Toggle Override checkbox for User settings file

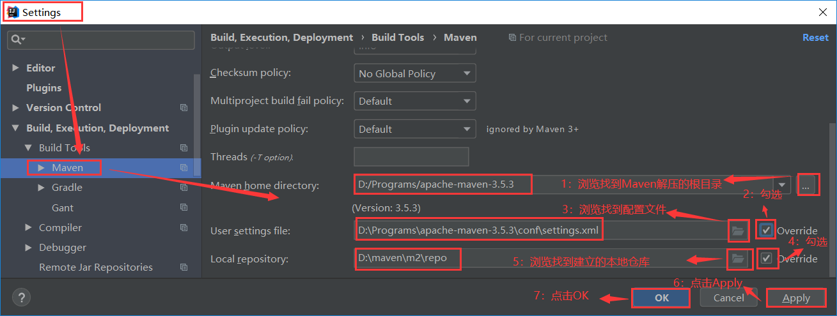click(766, 230)
